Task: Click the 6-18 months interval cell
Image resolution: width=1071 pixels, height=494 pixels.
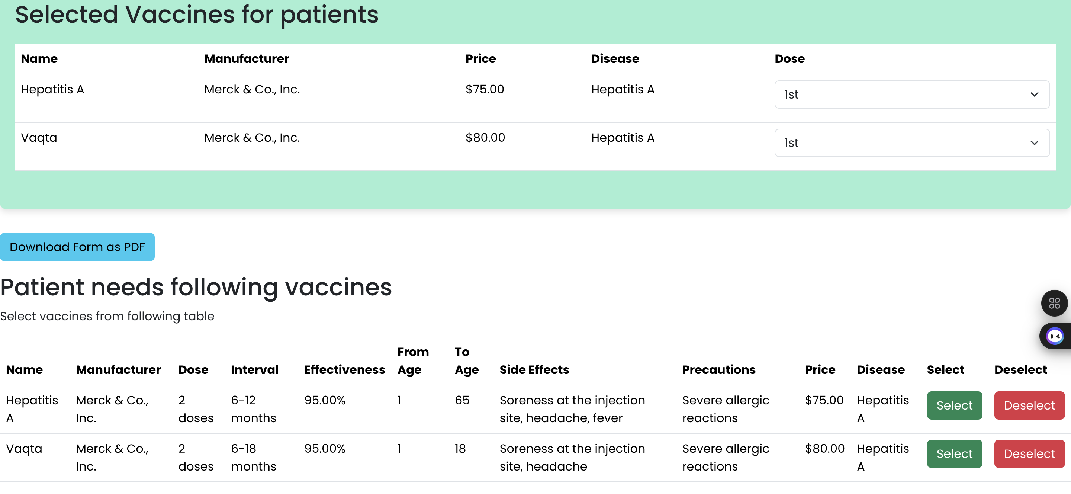Action: point(253,457)
